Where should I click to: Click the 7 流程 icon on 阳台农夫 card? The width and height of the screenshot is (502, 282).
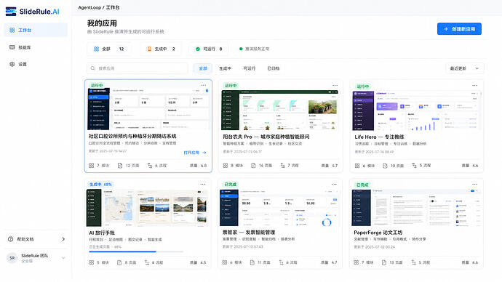coord(283,166)
